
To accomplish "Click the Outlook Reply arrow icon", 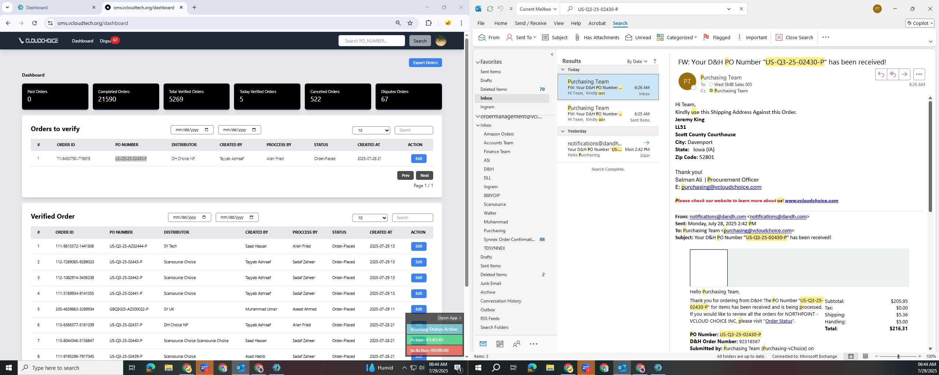I will (x=881, y=74).
